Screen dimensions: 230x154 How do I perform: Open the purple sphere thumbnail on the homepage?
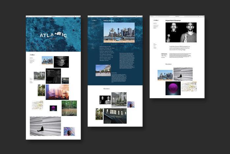[x=53, y=108]
